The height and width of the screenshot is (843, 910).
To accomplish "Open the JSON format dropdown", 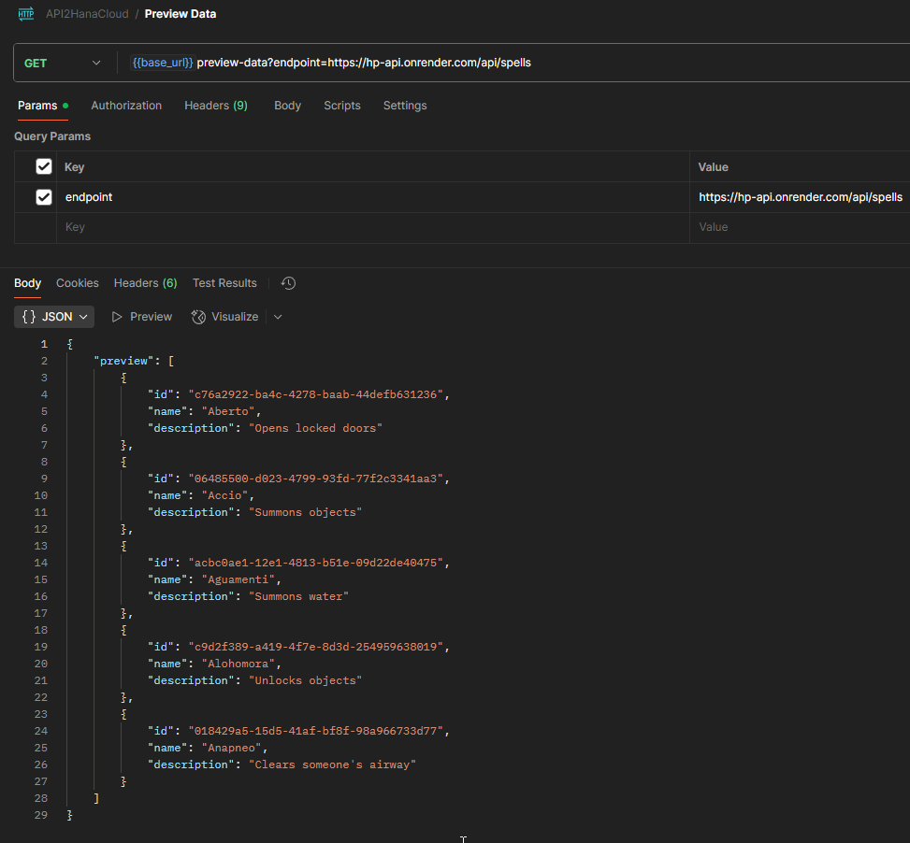I will tap(54, 317).
